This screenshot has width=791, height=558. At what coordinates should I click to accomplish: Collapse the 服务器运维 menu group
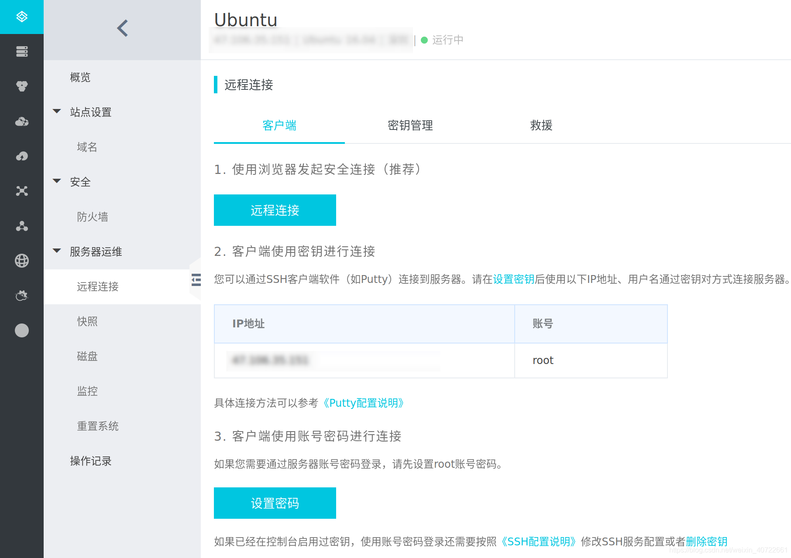coord(57,251)
